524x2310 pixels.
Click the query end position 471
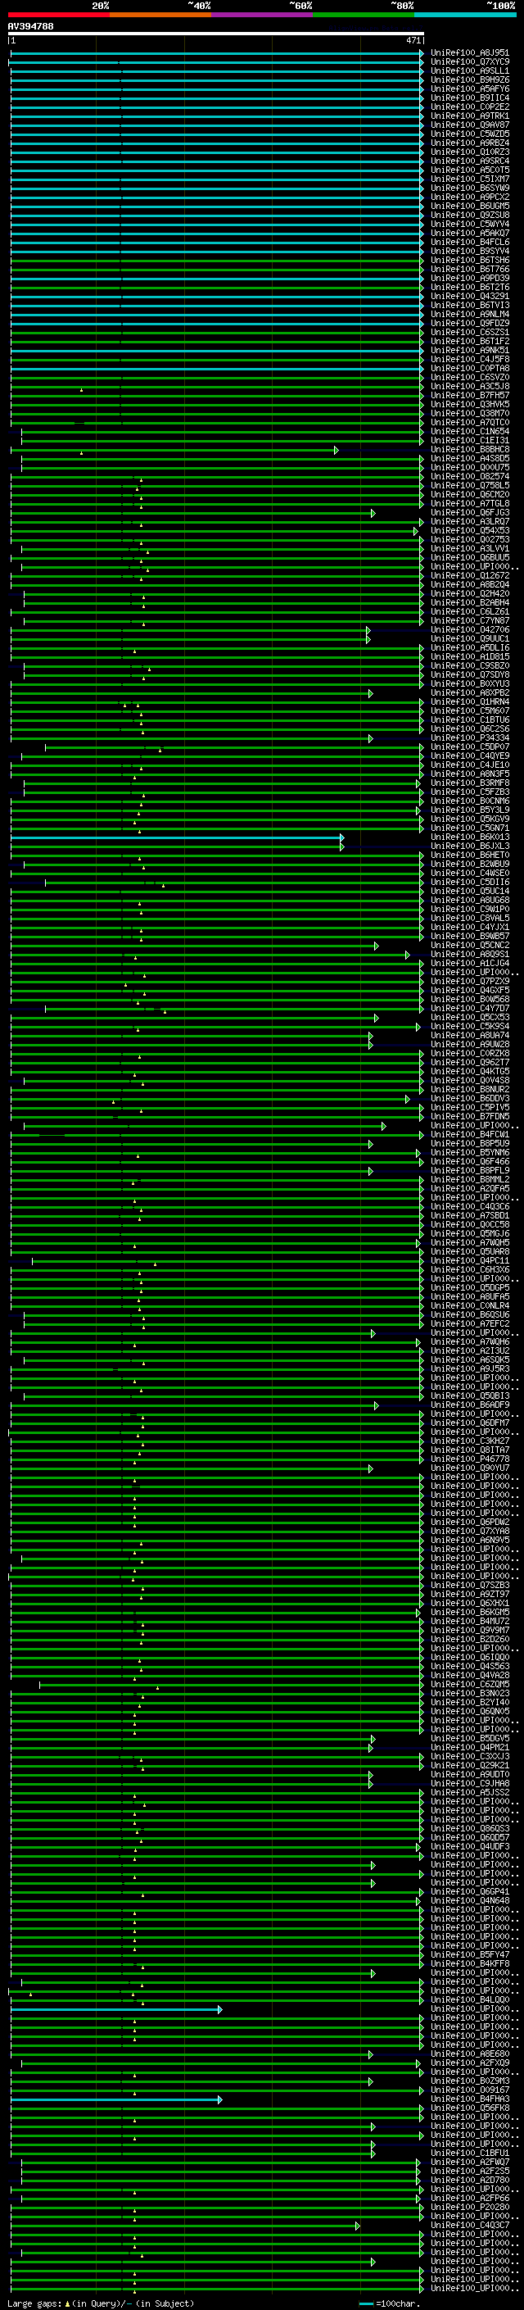click(x=413, y=40)
